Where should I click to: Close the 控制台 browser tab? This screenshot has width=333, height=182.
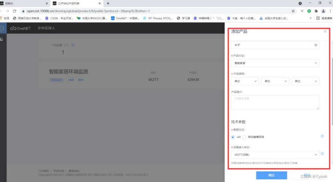pos(47,3)
